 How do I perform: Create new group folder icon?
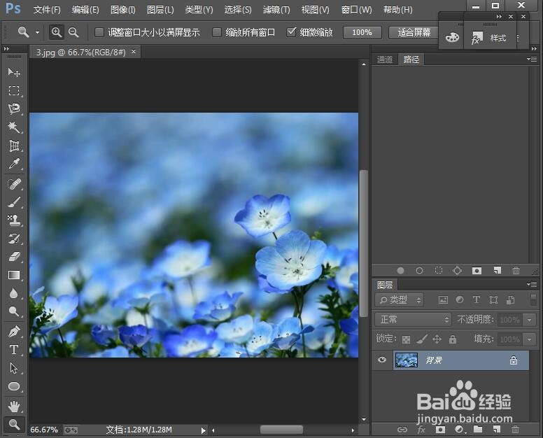(478, 430)
